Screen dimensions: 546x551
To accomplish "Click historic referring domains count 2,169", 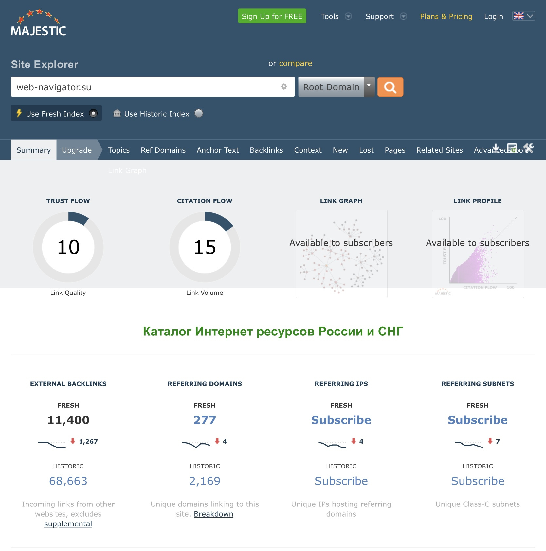I will (x=205, y=481).
